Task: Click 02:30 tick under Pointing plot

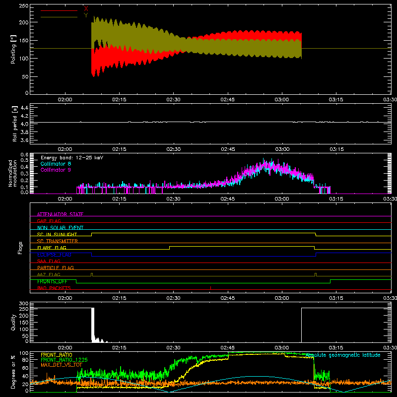Action: click(173, 100)
